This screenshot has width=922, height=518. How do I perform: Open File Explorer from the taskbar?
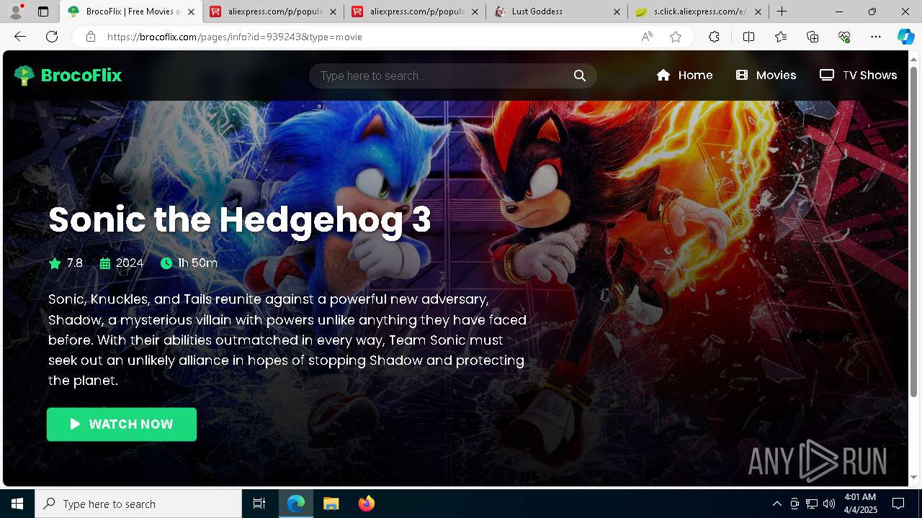click(331, 504)
